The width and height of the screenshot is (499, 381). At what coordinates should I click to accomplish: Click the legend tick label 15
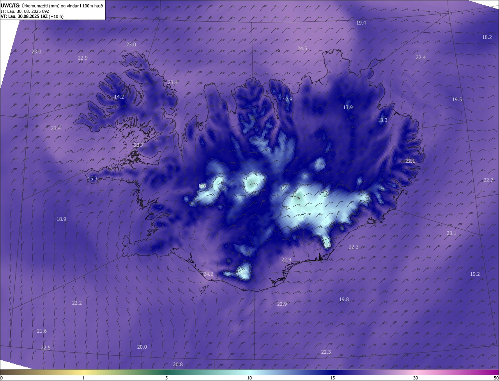(x=333, y=378)
